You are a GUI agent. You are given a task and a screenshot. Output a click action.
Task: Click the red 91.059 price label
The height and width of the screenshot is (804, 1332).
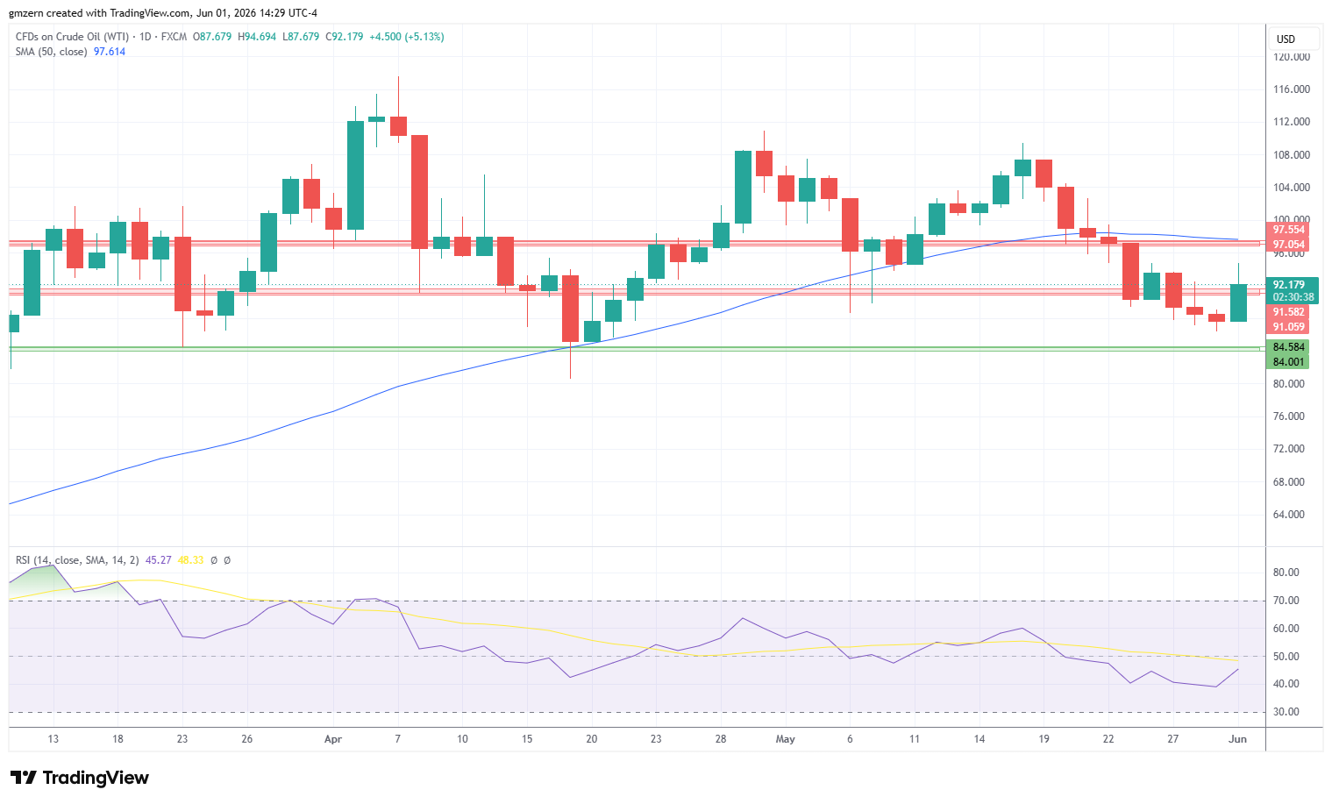1288,327
